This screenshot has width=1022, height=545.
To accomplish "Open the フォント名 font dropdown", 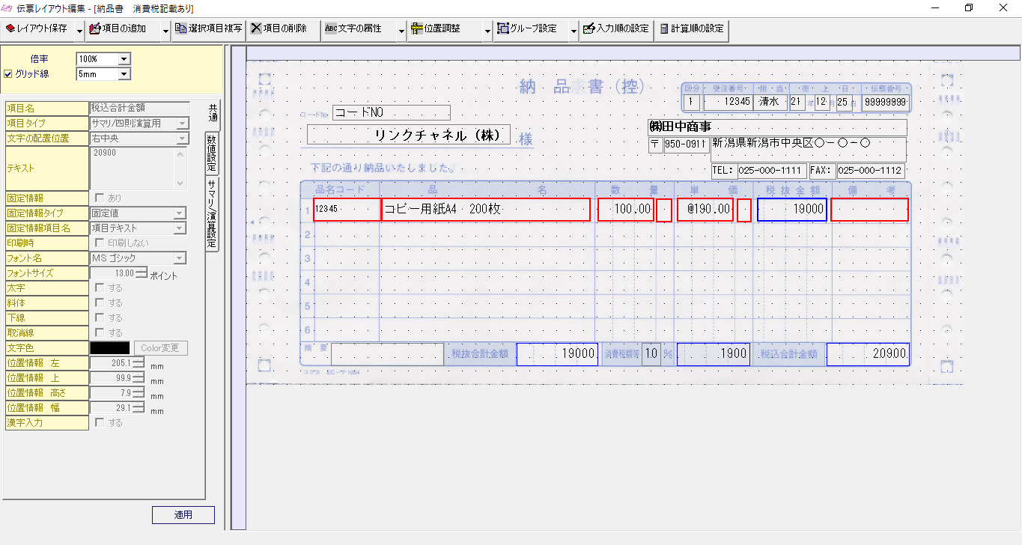I will click(178, 258).
